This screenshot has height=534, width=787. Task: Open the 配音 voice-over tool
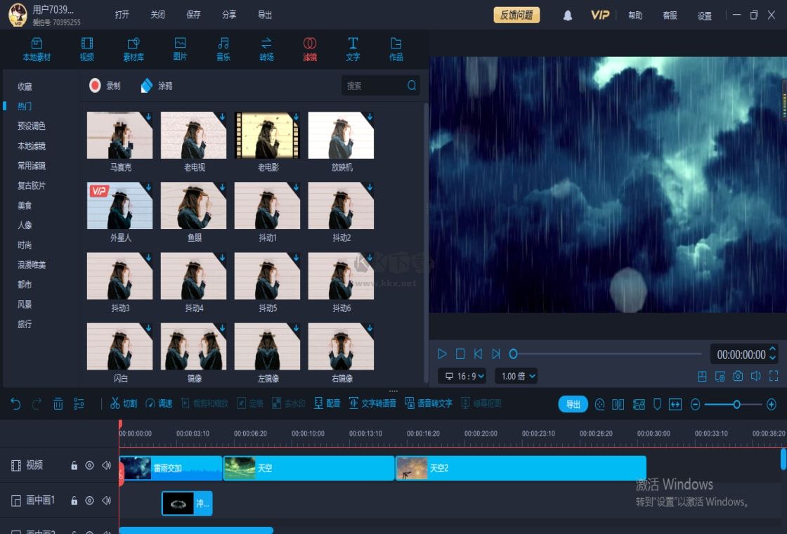tap(327, 404)
